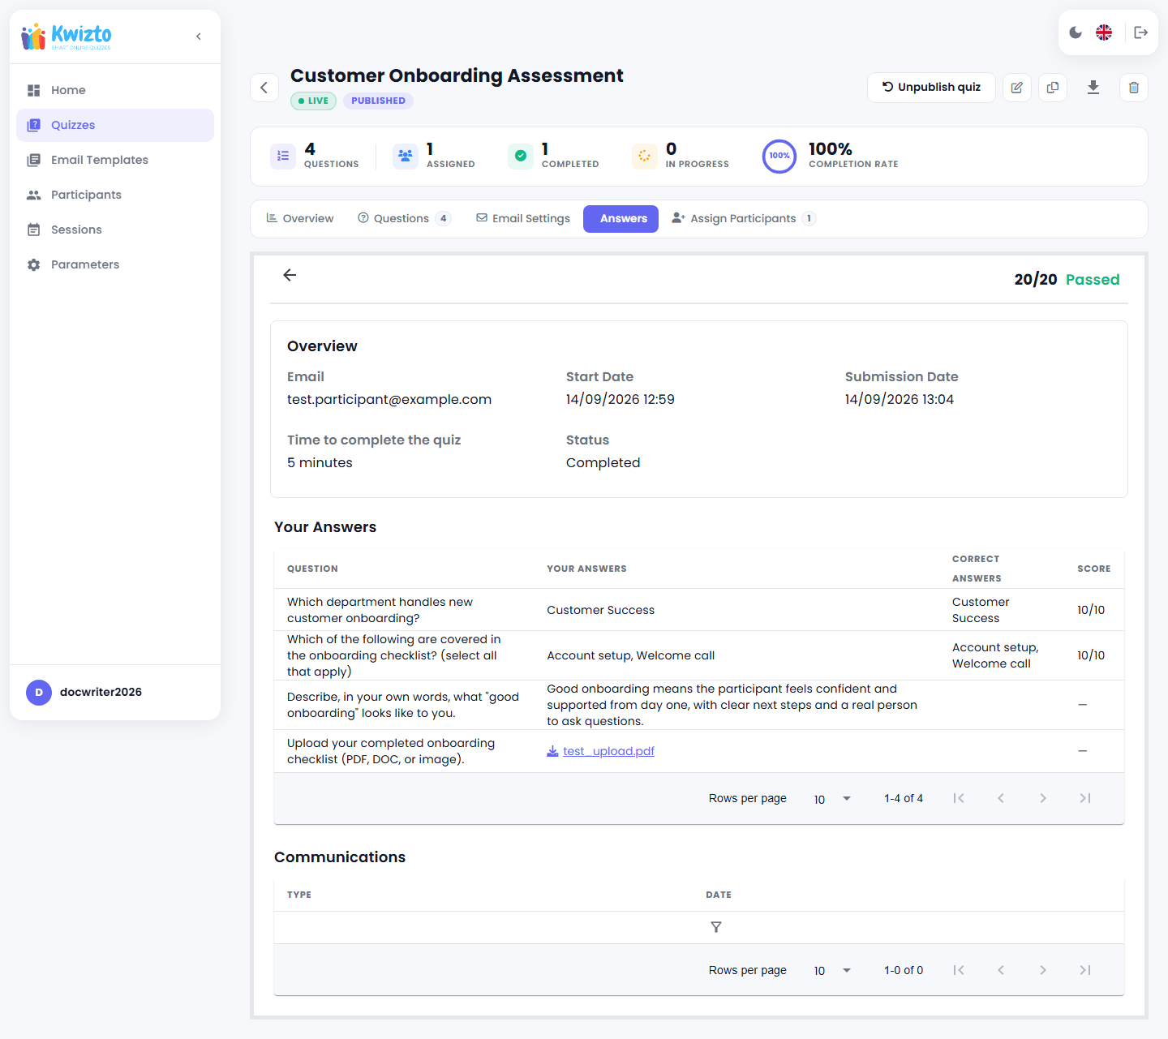Viewport: 1168px width, 1039px height.
Task: Delete the quiz using the trash icon
Action: click(x=1134, y=88)
